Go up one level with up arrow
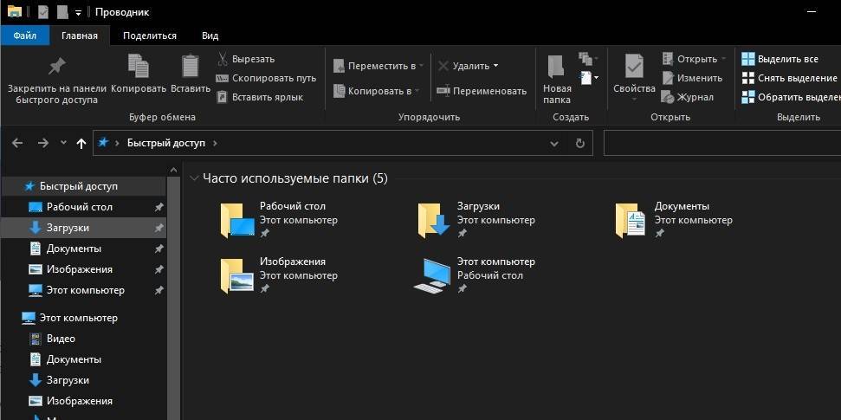 (x=81, y=143)
